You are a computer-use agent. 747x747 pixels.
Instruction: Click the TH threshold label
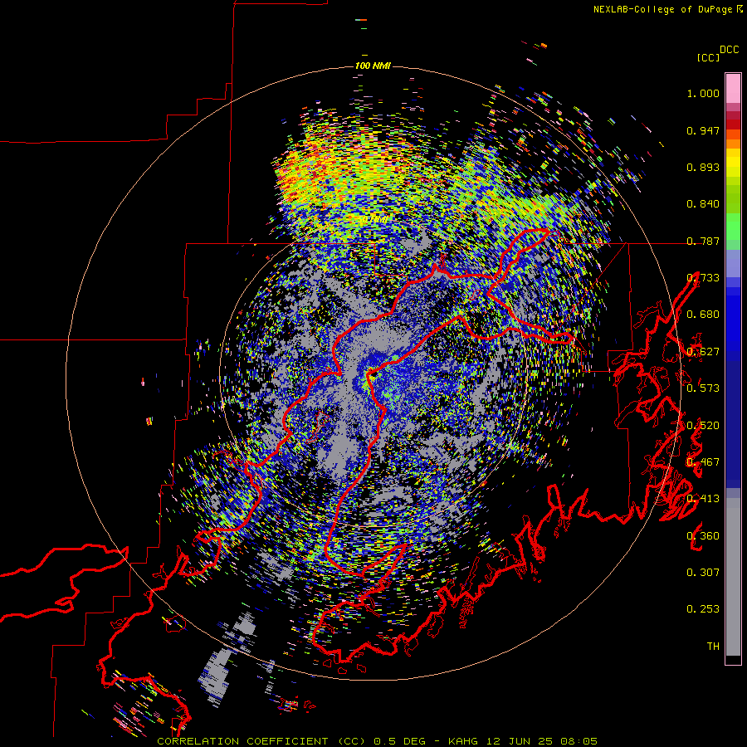(713, 647)
